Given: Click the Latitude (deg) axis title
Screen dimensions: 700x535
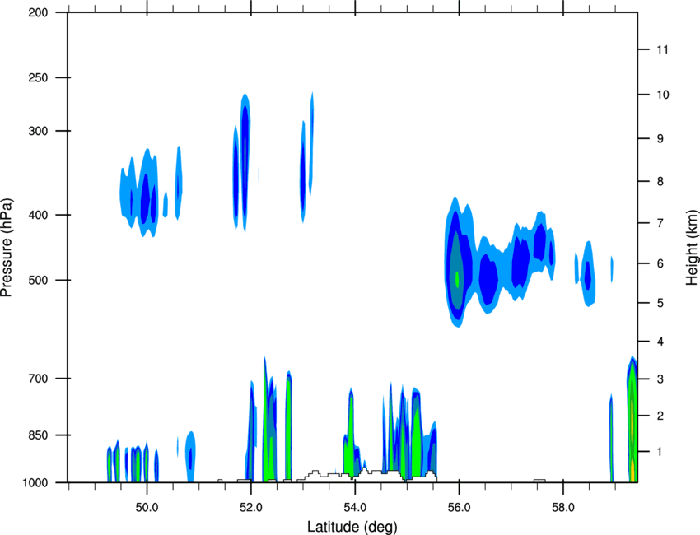Looking at the screenshot, I should click(x=352, y=527).
